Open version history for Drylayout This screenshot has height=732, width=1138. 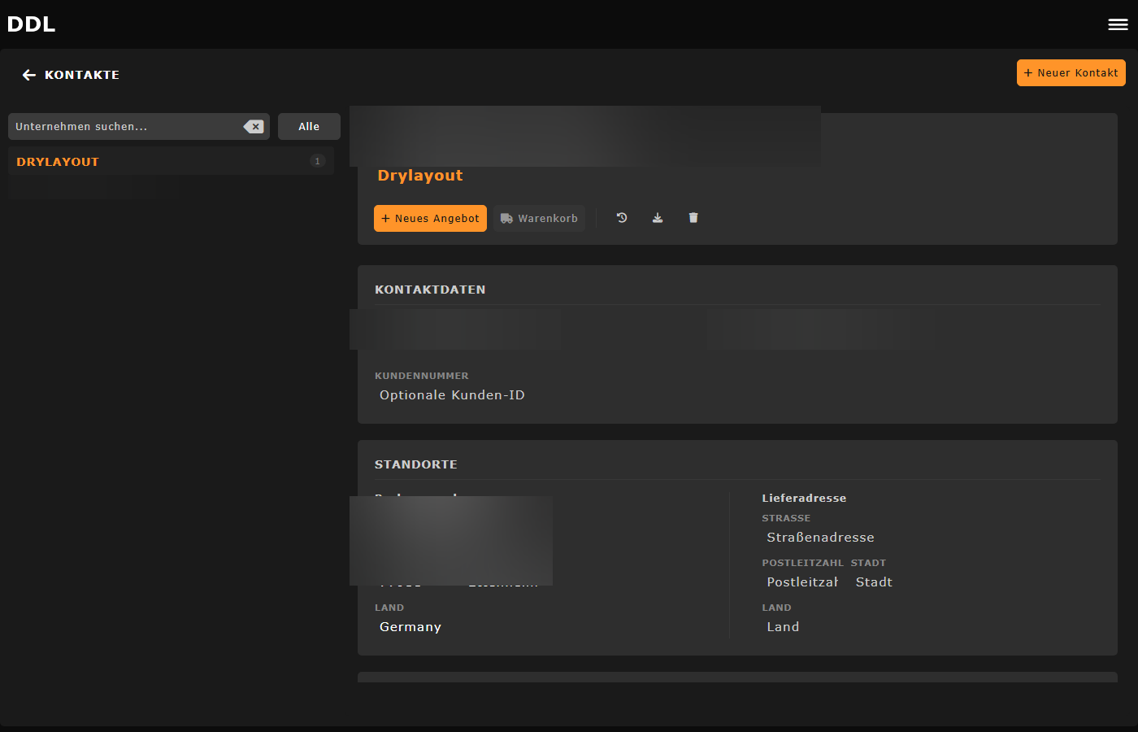point(622,217)
